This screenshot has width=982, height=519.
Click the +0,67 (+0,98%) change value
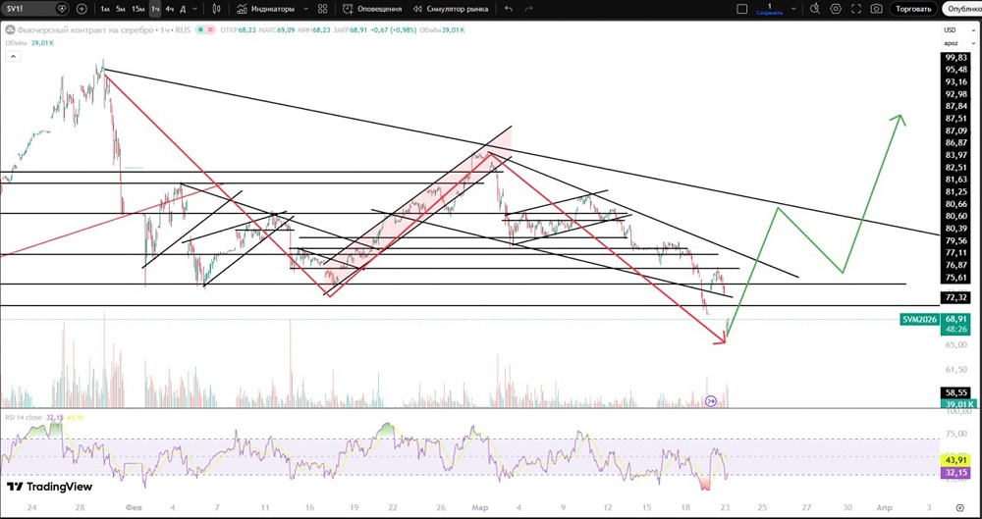click(395, 29)
